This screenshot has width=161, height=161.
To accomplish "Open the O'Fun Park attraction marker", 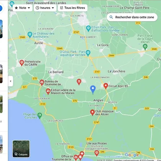I will point(88,28).
